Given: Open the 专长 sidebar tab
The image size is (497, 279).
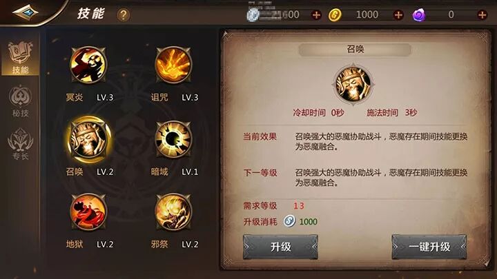Looking at the screenshot, I should 20,144.
